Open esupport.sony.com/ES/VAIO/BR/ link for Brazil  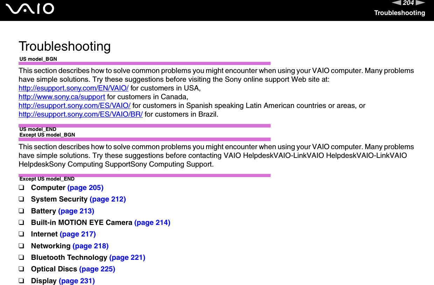[x=80, y=114]
